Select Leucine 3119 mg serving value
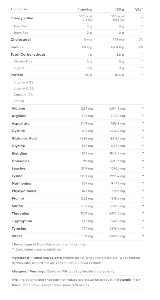Screen dimensions: 160x300 click(87, 168)
